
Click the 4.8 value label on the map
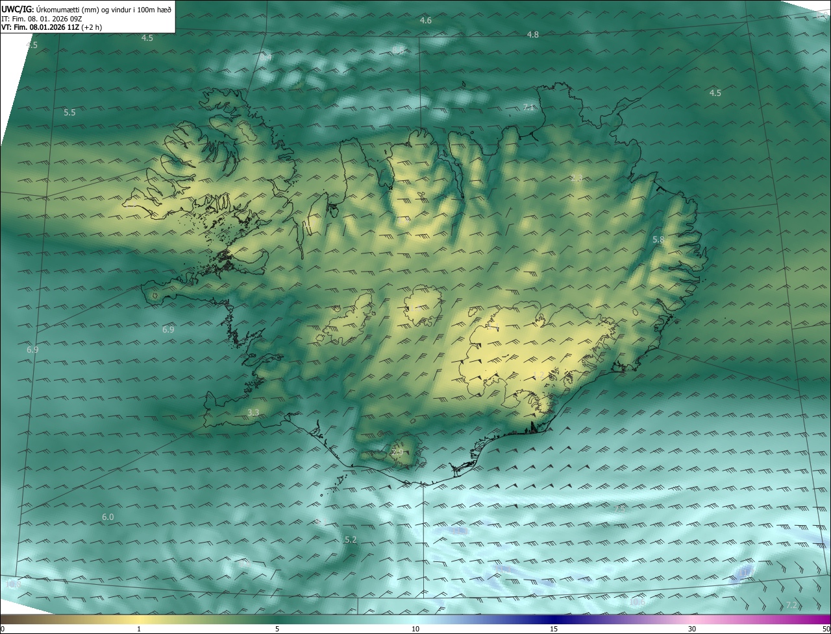point(533,34)
